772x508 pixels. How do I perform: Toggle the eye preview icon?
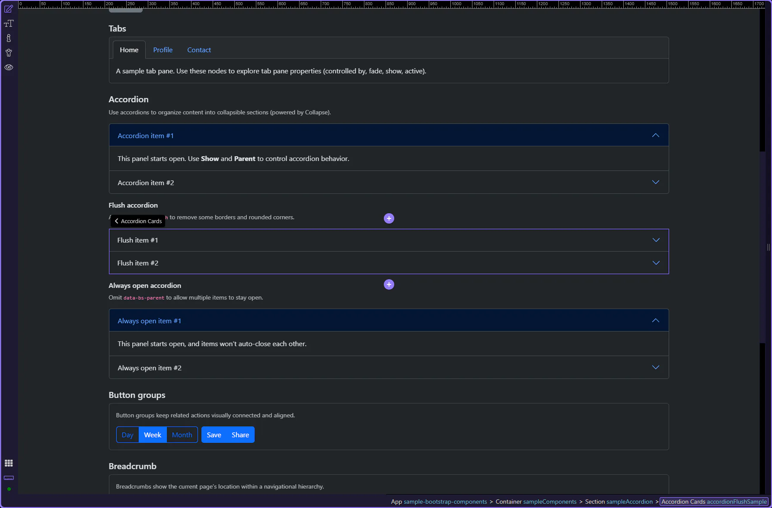click(x=9, y=67)
